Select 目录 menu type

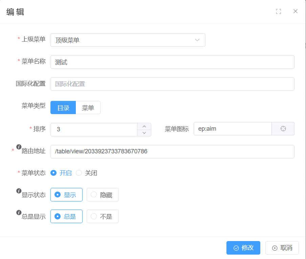click(x=63, y=108)
